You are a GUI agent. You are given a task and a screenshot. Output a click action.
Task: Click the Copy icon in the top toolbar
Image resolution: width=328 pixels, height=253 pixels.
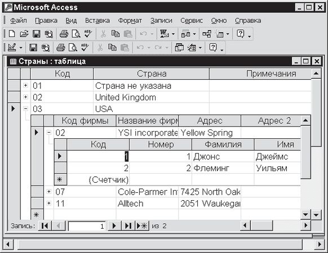click(116, 34)
